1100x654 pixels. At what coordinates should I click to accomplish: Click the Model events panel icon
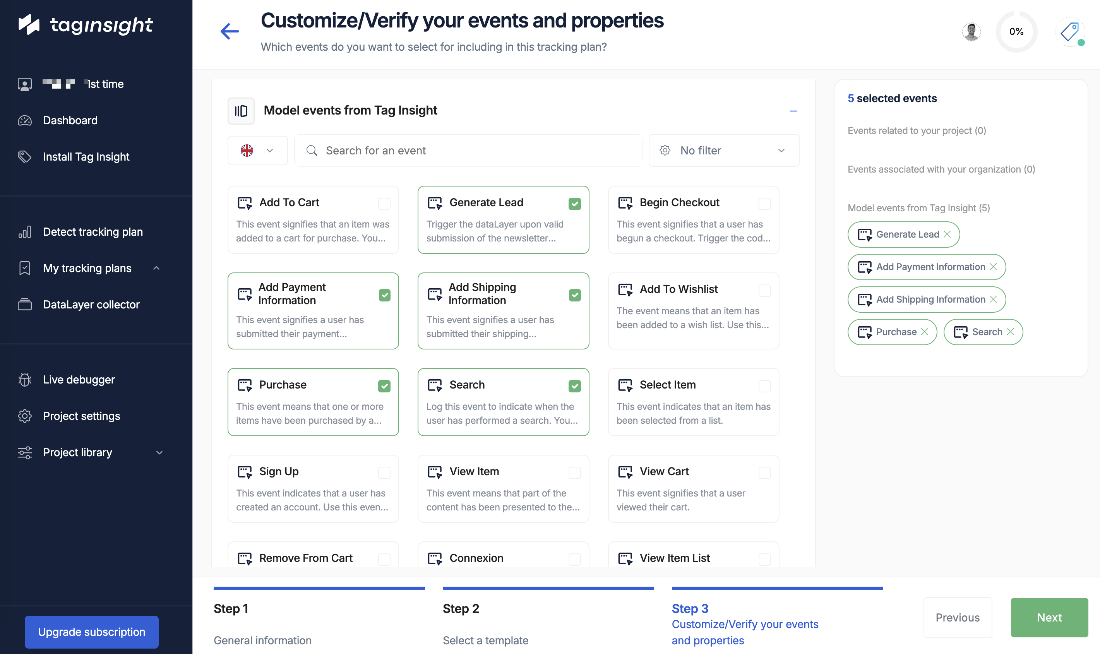click(241, 111)
